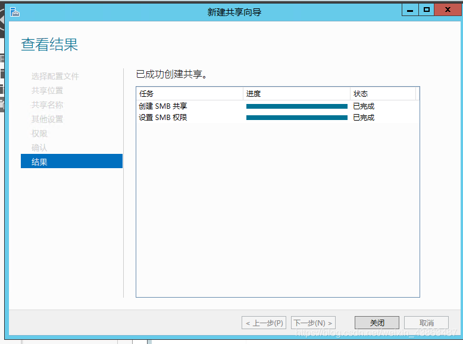Minimize the 新建共享向导 window
Image resolution: width=463 pixels, height=344 pixels.
pyautogui.click(x=410, y=10)
